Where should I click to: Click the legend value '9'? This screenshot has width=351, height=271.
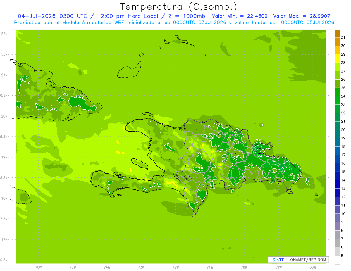342,222
